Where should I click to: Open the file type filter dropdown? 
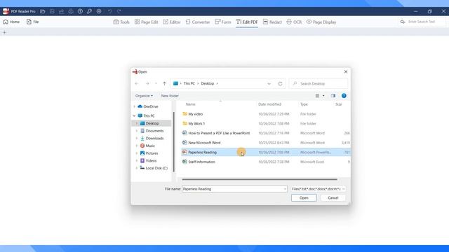[x=318, y=189]
